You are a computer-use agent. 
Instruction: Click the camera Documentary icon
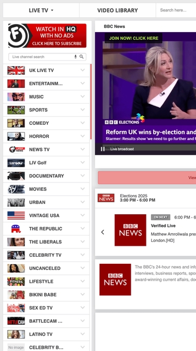coord(16,175)
